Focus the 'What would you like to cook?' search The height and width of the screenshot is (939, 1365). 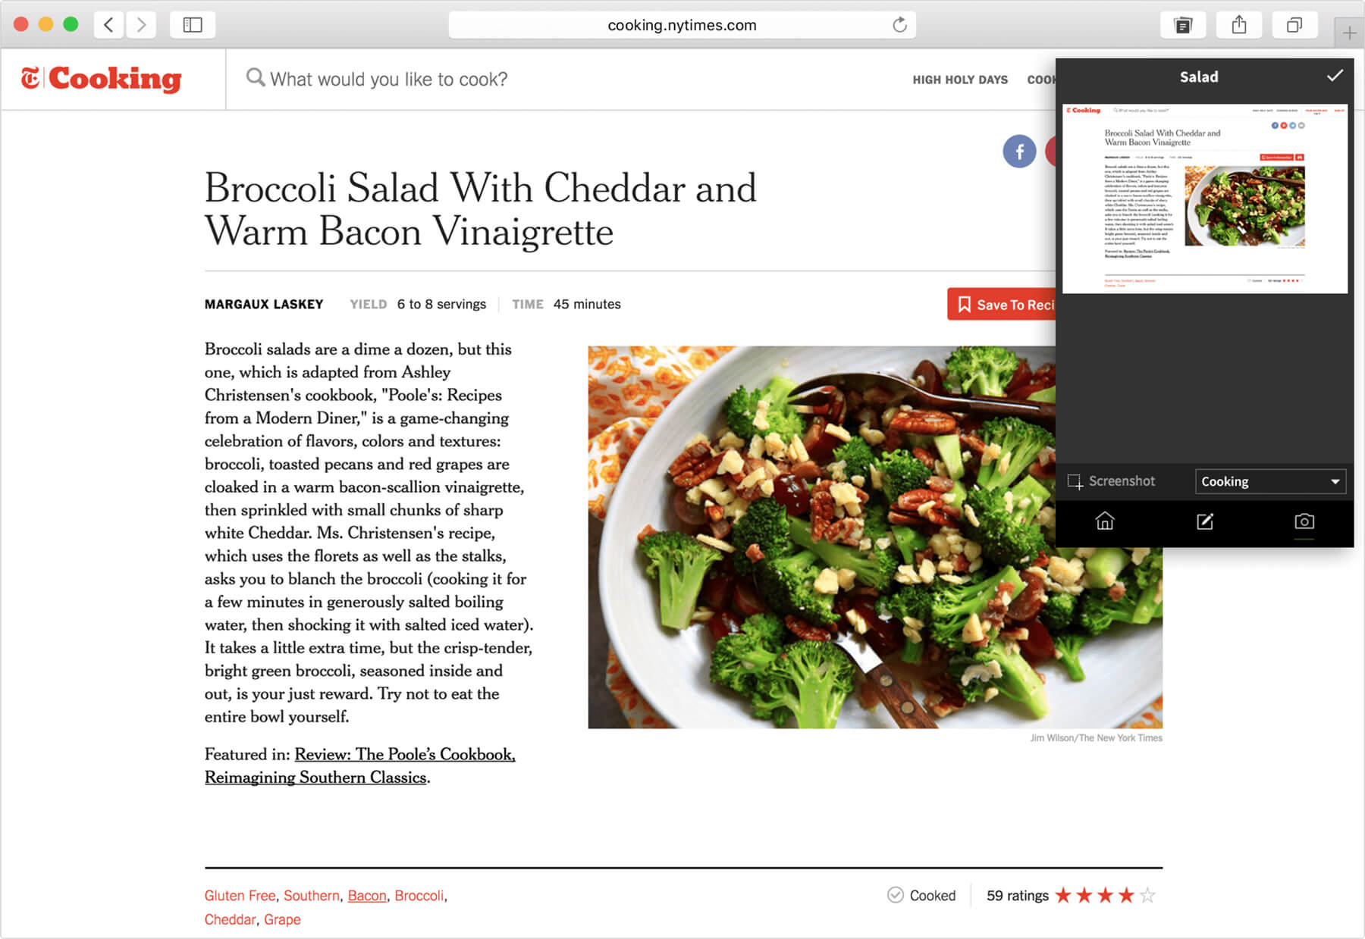coord(388,79)
